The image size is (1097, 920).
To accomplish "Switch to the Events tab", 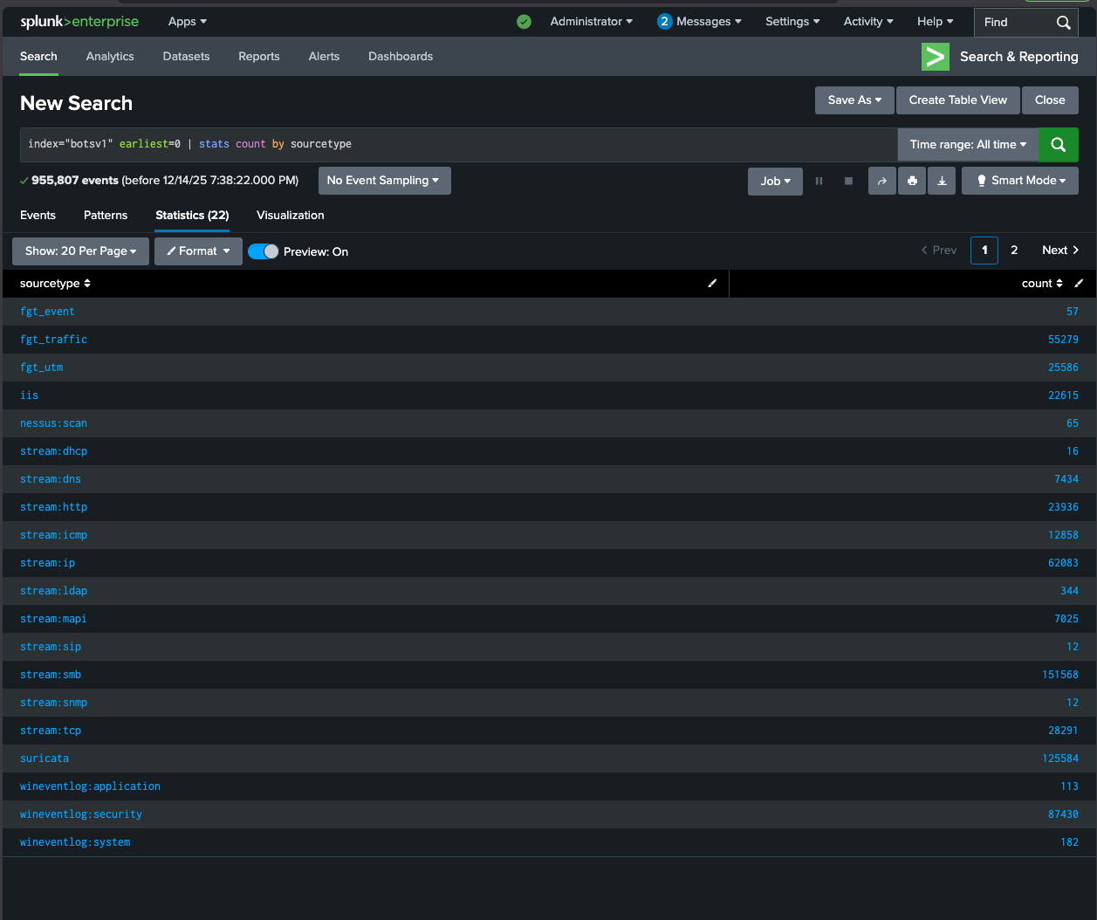I will click(x=38, y=216).
